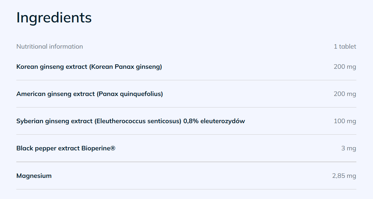This screenshot has width=373, height=199.
Task: Click the 200 mg value for Korean ginseng
Action: (x=345, y=67)
